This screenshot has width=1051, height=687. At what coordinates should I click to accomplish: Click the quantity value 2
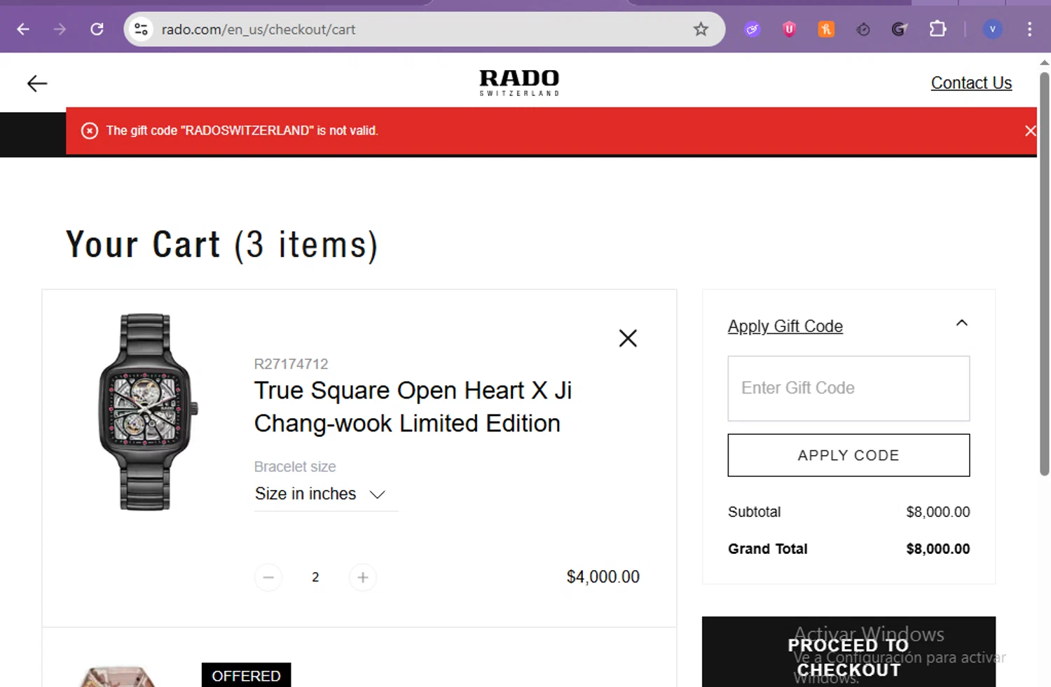point(315,577)
